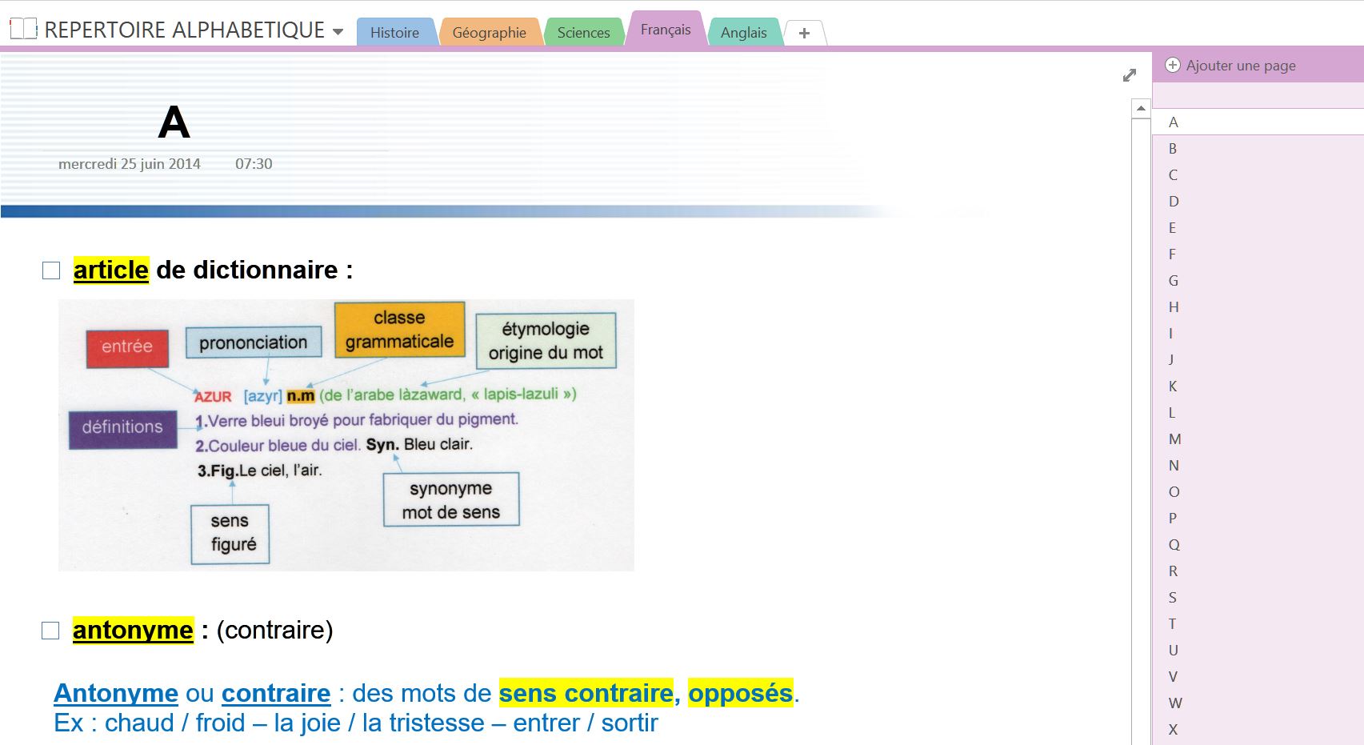Open page B in the page list
The image size is (1364, 745).
[1173, 149]
